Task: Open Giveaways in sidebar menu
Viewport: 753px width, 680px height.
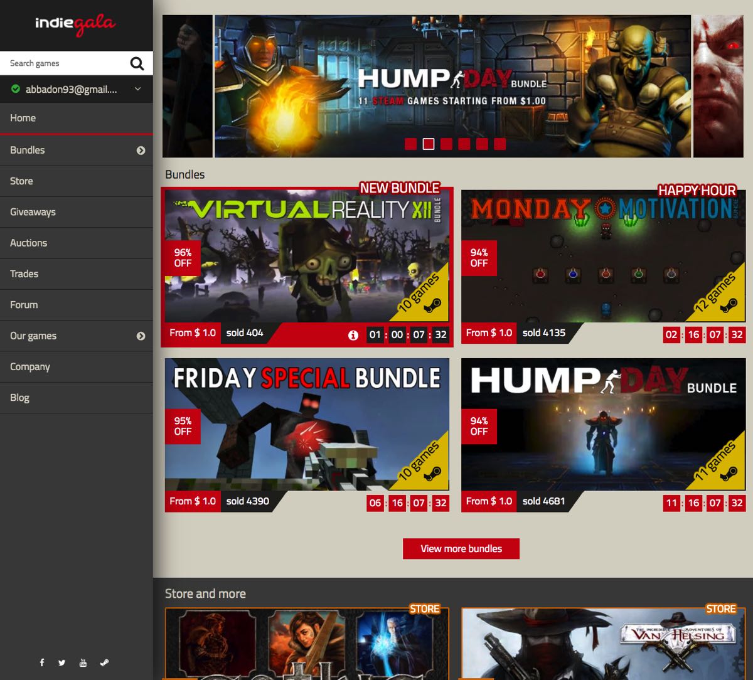Action: [x=77, y=212]
